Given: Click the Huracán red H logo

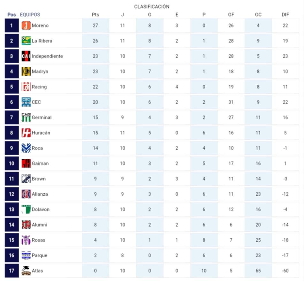Looking at the screenshot, I should [x=26, y=133].
